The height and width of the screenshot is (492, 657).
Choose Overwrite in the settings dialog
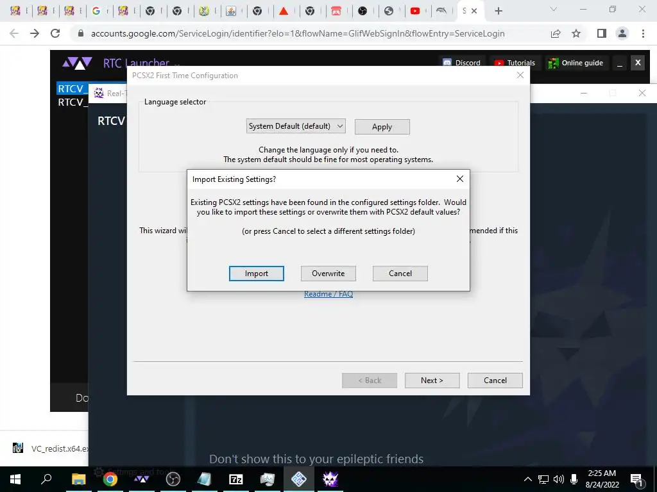click(328, 274)
